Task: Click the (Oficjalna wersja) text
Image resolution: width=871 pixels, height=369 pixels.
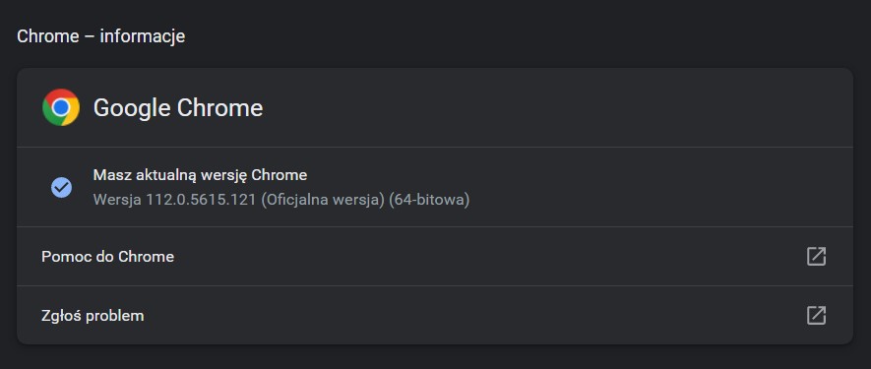Action: [x=323, y=200]
